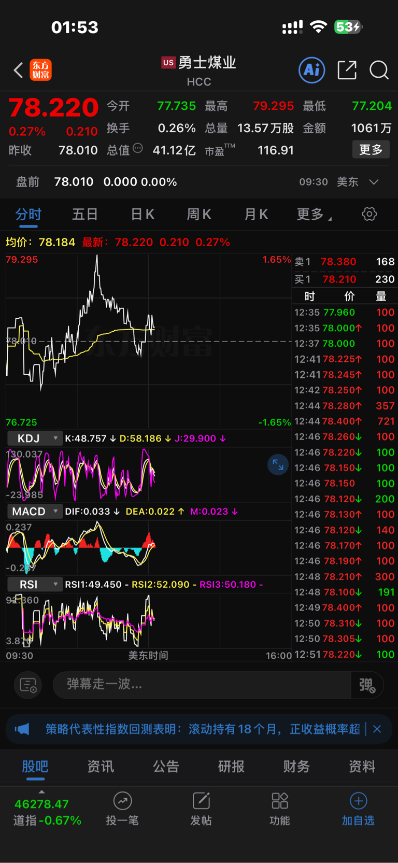Tap the 更多 quote details button
The image size is (398, 863).
pos(371,150)
